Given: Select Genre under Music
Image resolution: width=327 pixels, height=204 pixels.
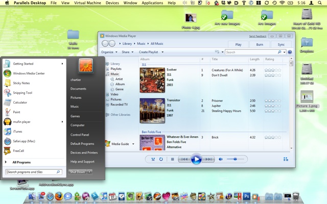Looking at the screenshot, I should pyautogui.click(x=119, y=89).
